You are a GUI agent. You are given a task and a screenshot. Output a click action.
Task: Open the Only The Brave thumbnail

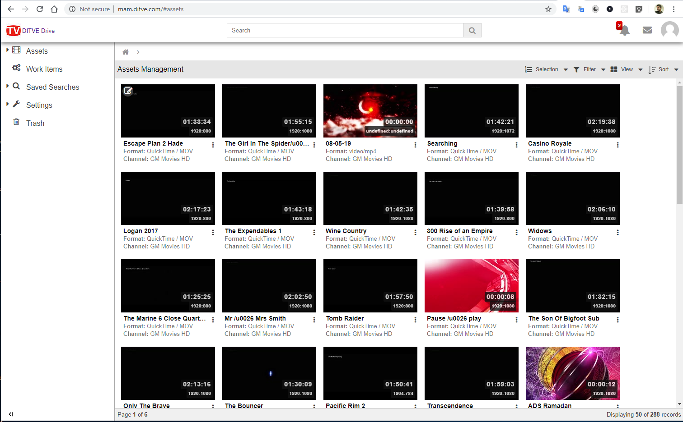point(168,373)
